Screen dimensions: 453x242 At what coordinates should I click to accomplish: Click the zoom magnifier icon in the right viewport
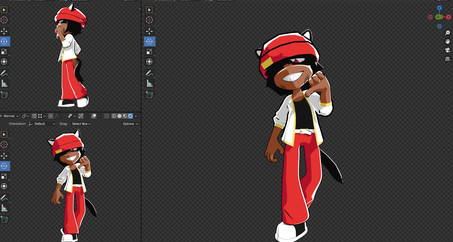448,33
